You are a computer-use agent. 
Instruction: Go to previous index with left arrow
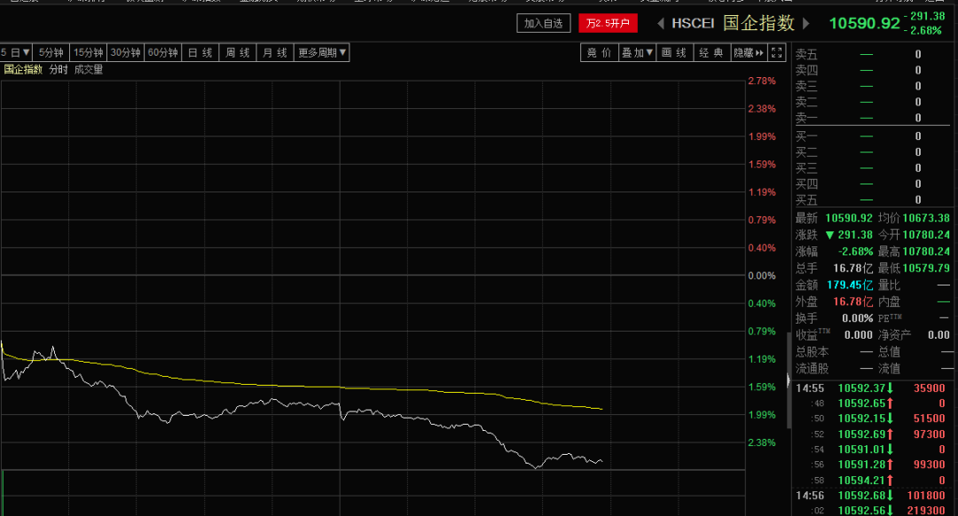[661, 24]
